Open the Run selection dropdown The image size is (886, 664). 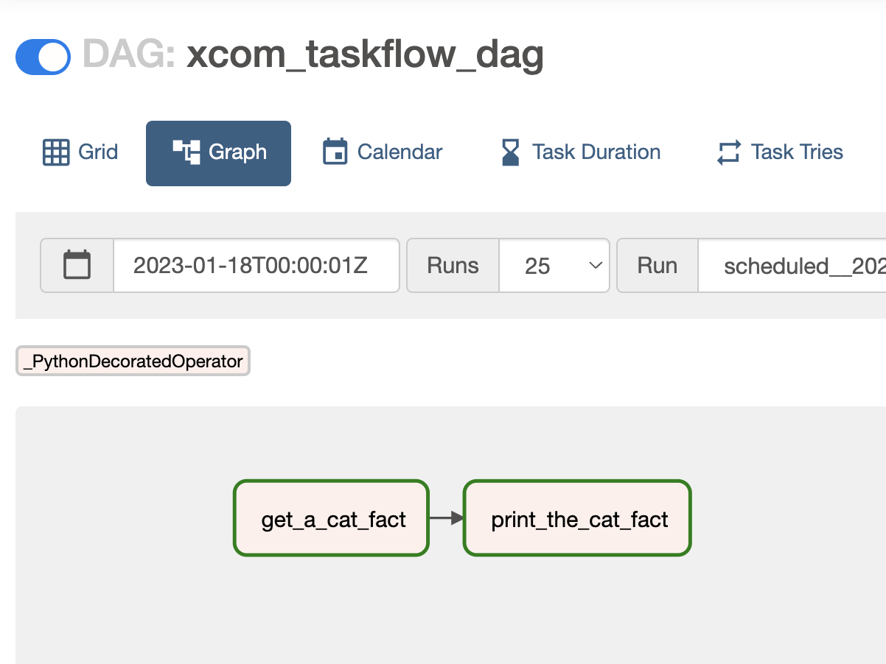[x=792, y=265]
